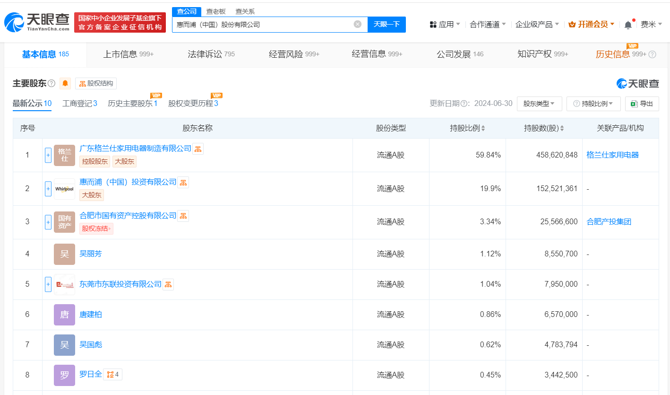Open the 持股比例 filter dropdown
670x395 pixels.
pyautogui.click(x=593, y=104)
